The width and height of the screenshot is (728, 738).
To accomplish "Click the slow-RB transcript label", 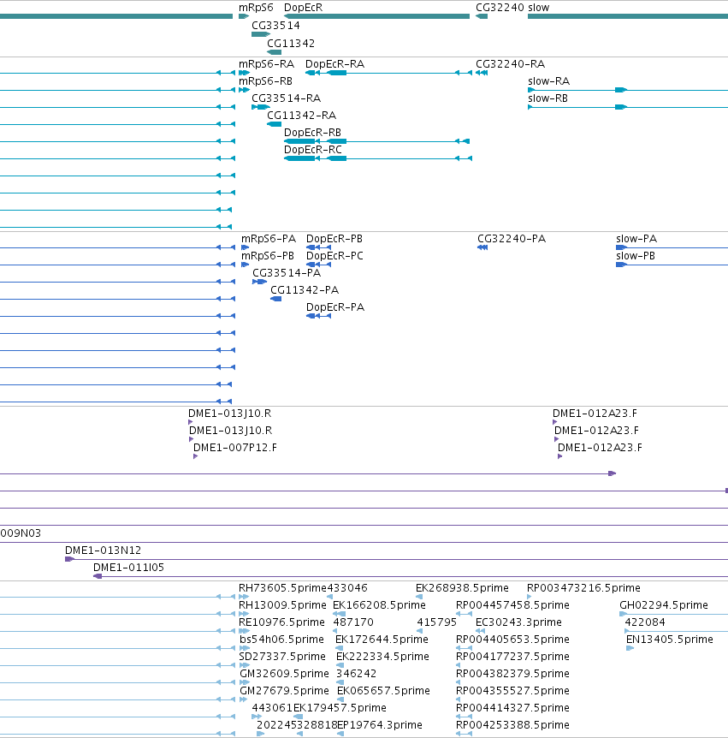I will point(547,98).
